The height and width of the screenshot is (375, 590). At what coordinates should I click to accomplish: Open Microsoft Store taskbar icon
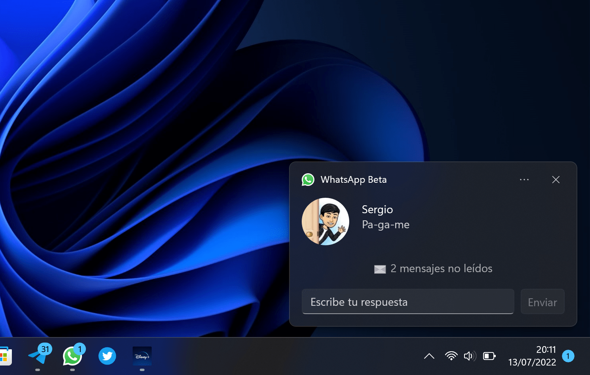[x=5, y=356]
